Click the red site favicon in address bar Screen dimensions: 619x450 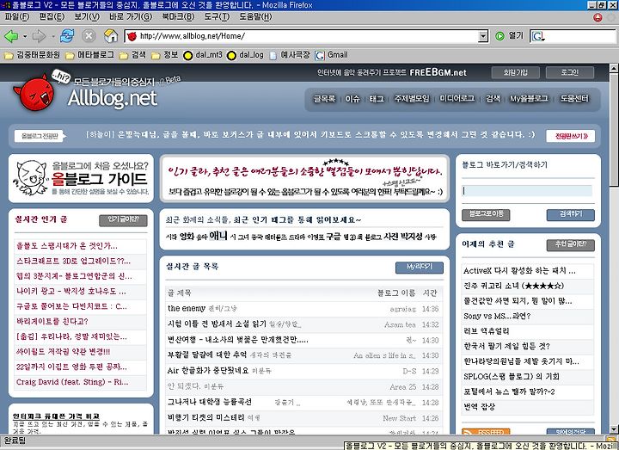(132, 36)
